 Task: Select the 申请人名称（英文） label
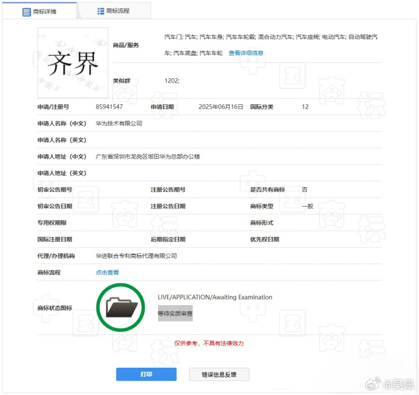pyautogui.click(x=62, y=140)
